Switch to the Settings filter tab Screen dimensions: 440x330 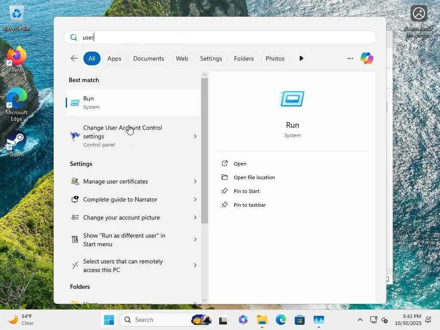211,58
